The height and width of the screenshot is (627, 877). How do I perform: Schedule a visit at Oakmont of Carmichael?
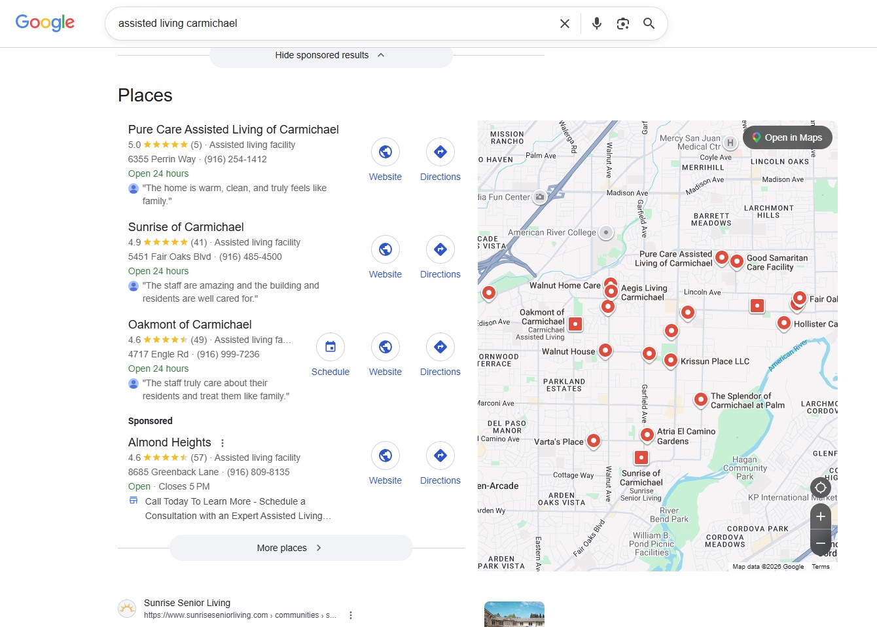(x=331, y=347)
